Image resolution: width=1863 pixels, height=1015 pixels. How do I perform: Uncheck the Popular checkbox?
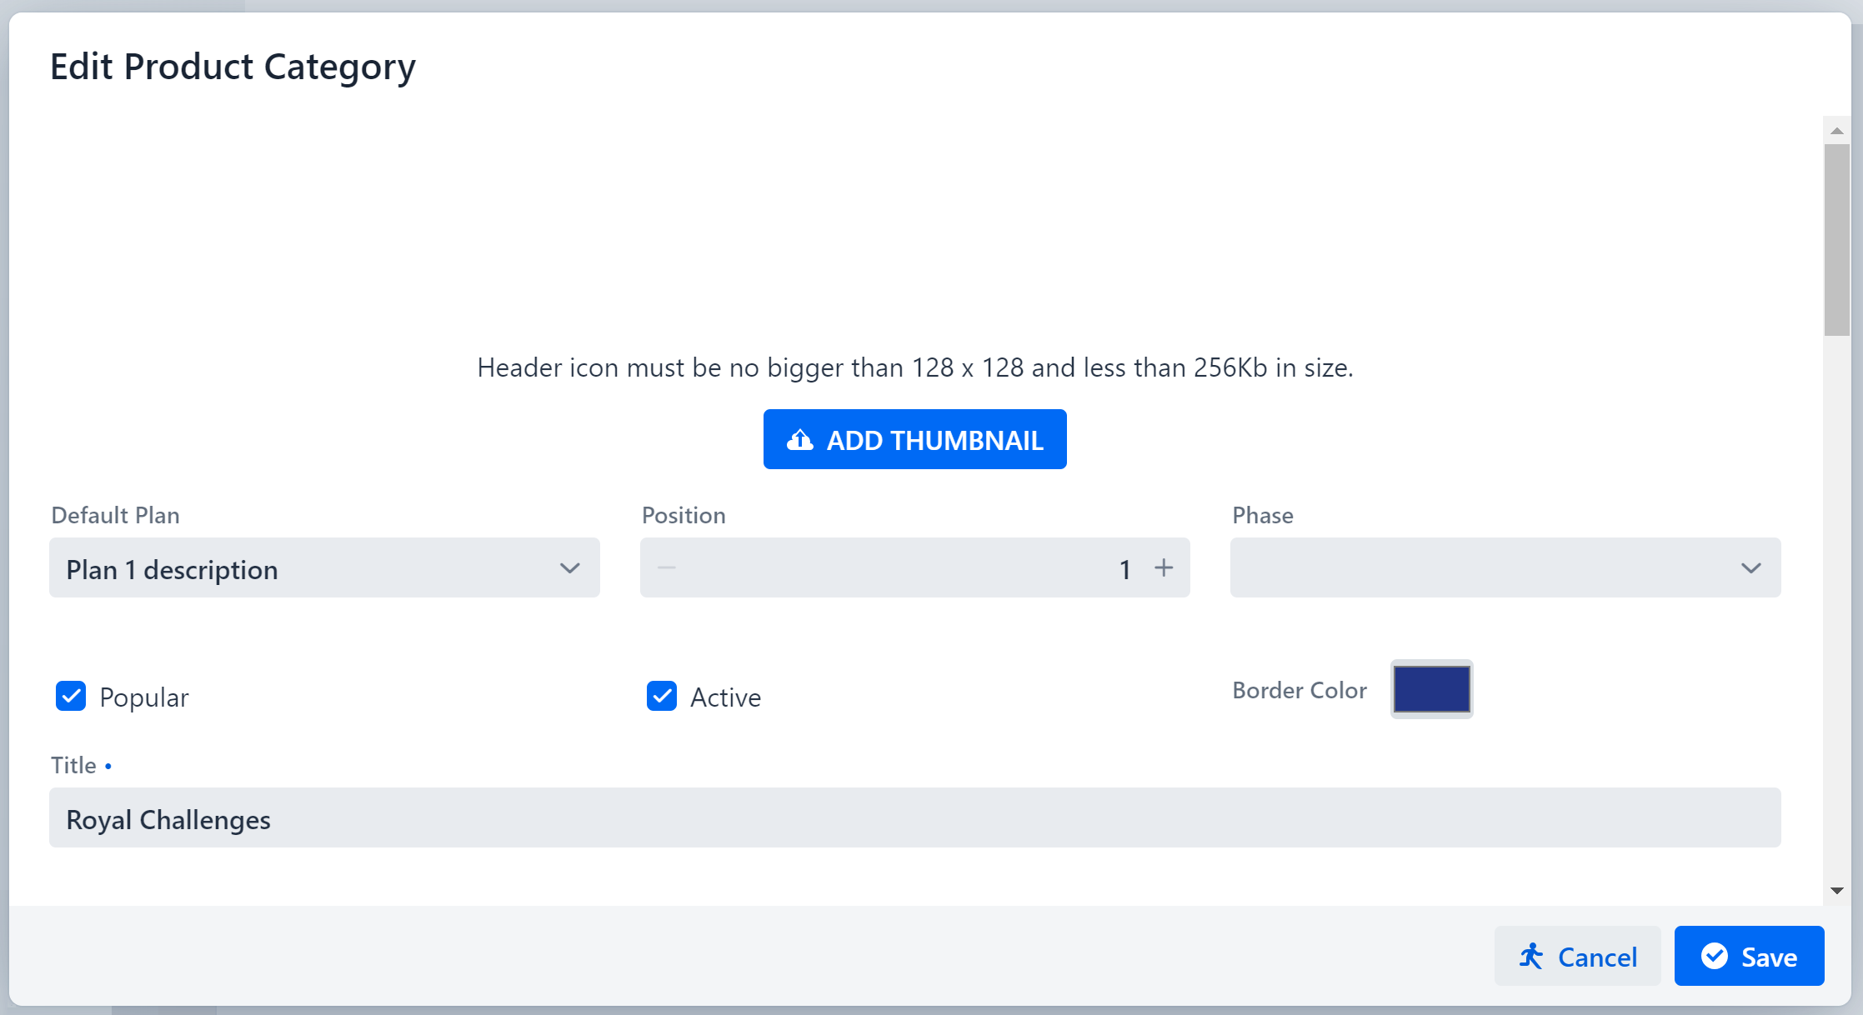(71, 697)
